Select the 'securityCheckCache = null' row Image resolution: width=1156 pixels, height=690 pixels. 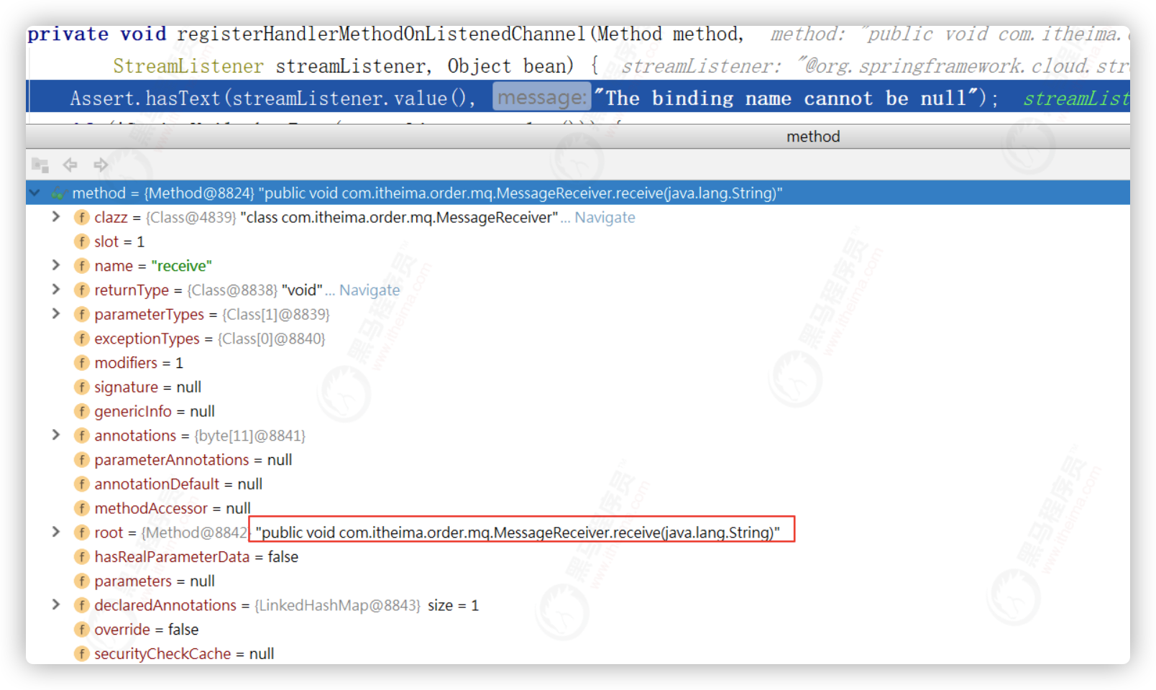578,654
